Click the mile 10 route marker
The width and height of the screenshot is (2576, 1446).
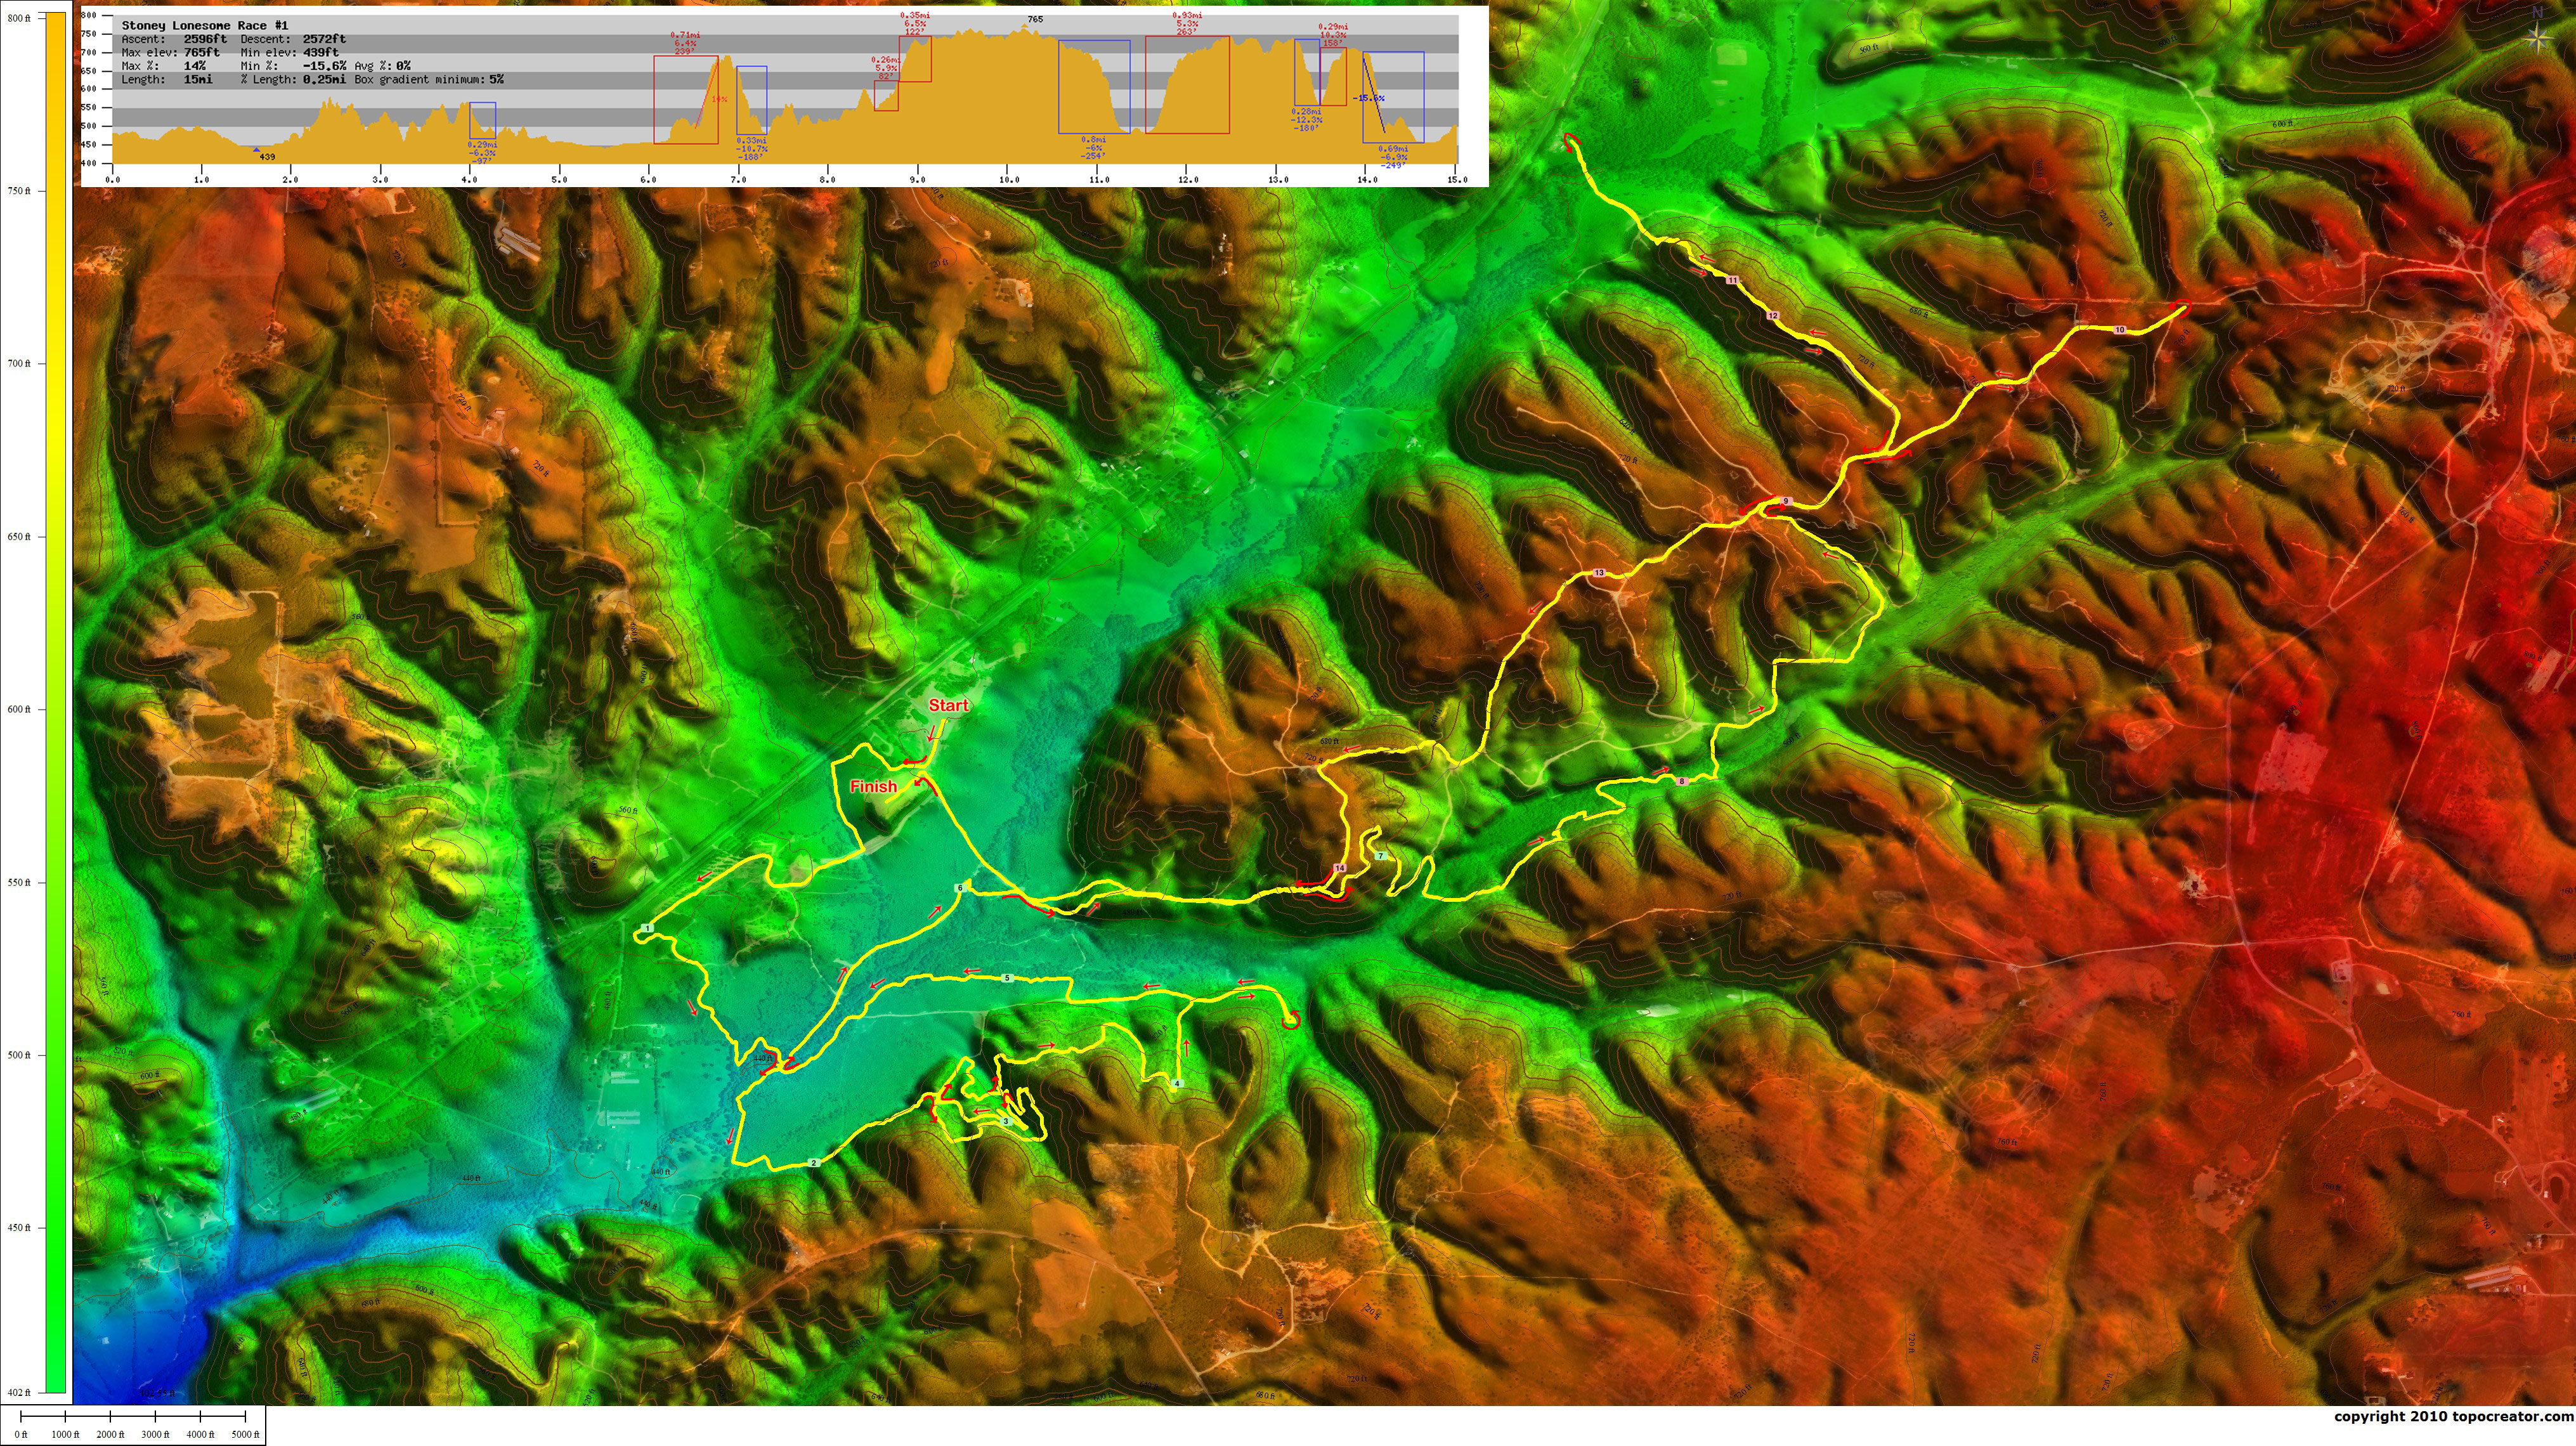click(2119, 330)
